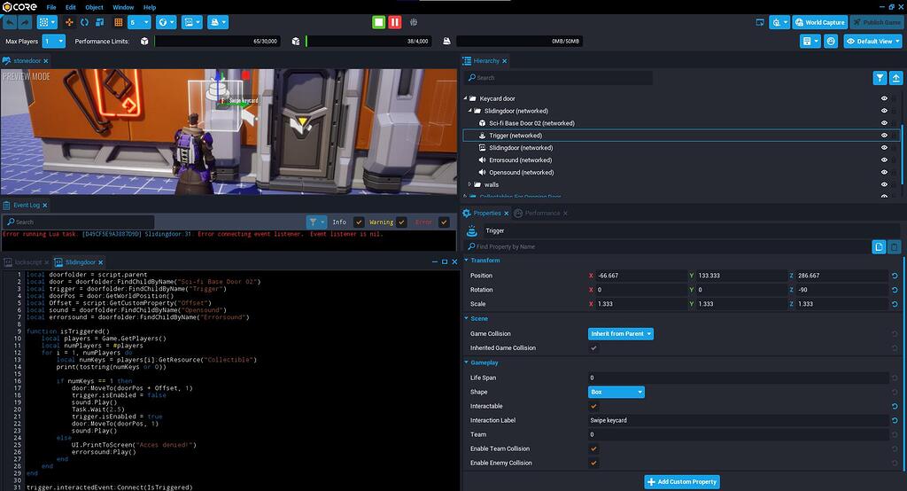Expand the walls folder in Hierarchy
The image size is (907, 491).
[469, 184]
